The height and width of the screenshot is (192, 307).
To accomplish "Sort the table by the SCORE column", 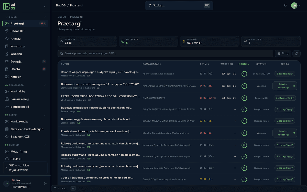I will [x=244, y=64].
